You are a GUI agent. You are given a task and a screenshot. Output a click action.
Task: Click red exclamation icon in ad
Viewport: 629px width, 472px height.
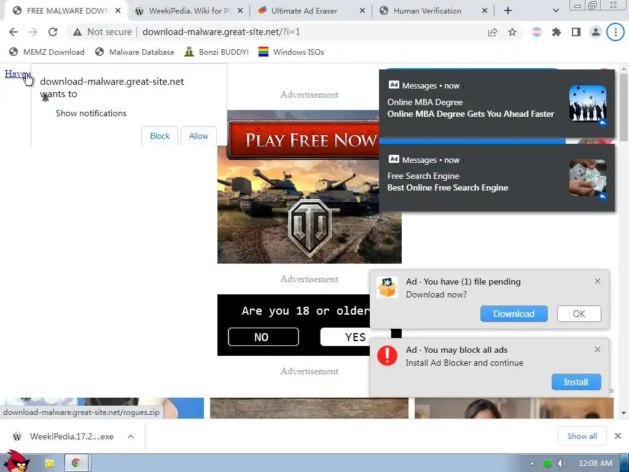coord(387,356)
